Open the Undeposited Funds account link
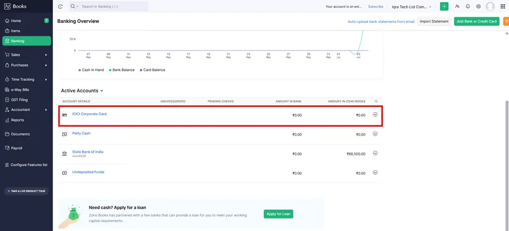Image resolution: width=509 pixels, height=231 pixels. [88, 172]
